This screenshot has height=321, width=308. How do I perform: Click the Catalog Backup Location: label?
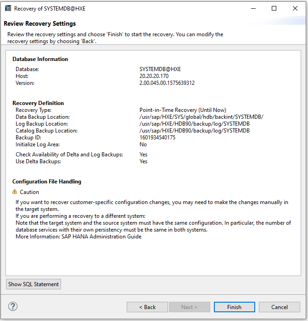[46, 131]
